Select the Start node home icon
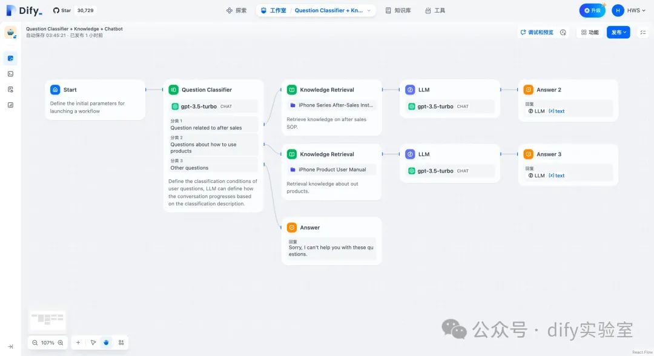The height and width of the screenshot is (356, 654). 55,90
